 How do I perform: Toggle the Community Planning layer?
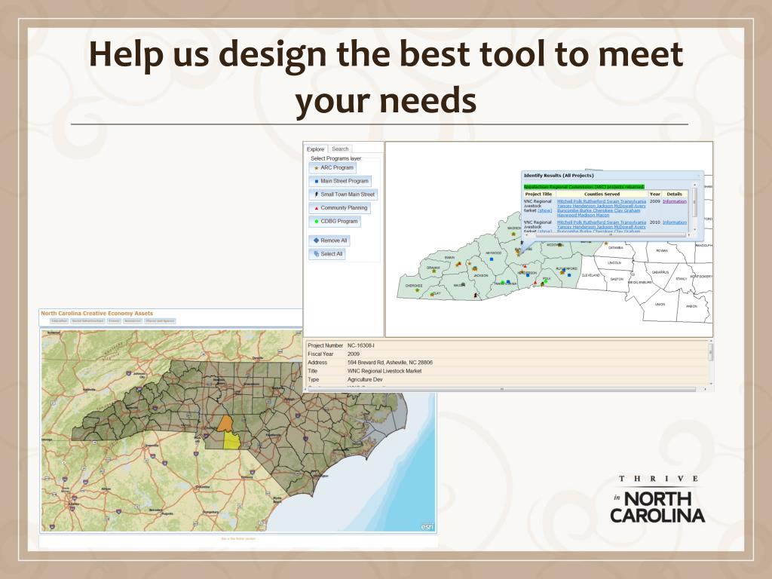pyautogui.click(x=340, y=208)
